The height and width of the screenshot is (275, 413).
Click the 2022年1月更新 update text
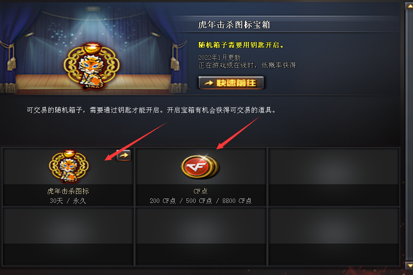[219, 57]
